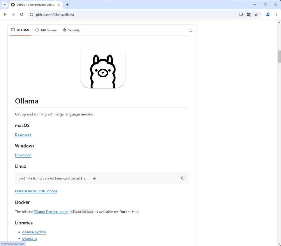The image size is (281, 246).
Task: Copy the Linux curl install command
Action: (x=183, y=178)
